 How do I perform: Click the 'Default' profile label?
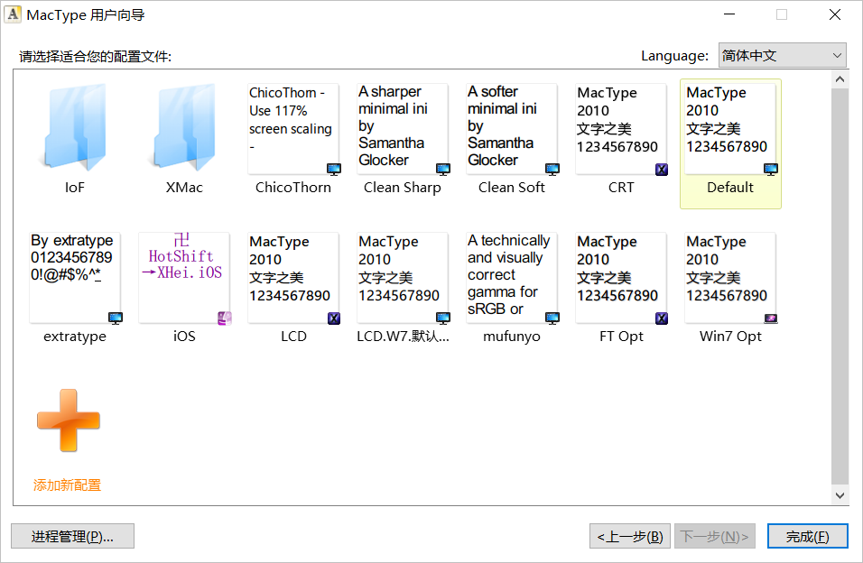[x=730, y=188]
